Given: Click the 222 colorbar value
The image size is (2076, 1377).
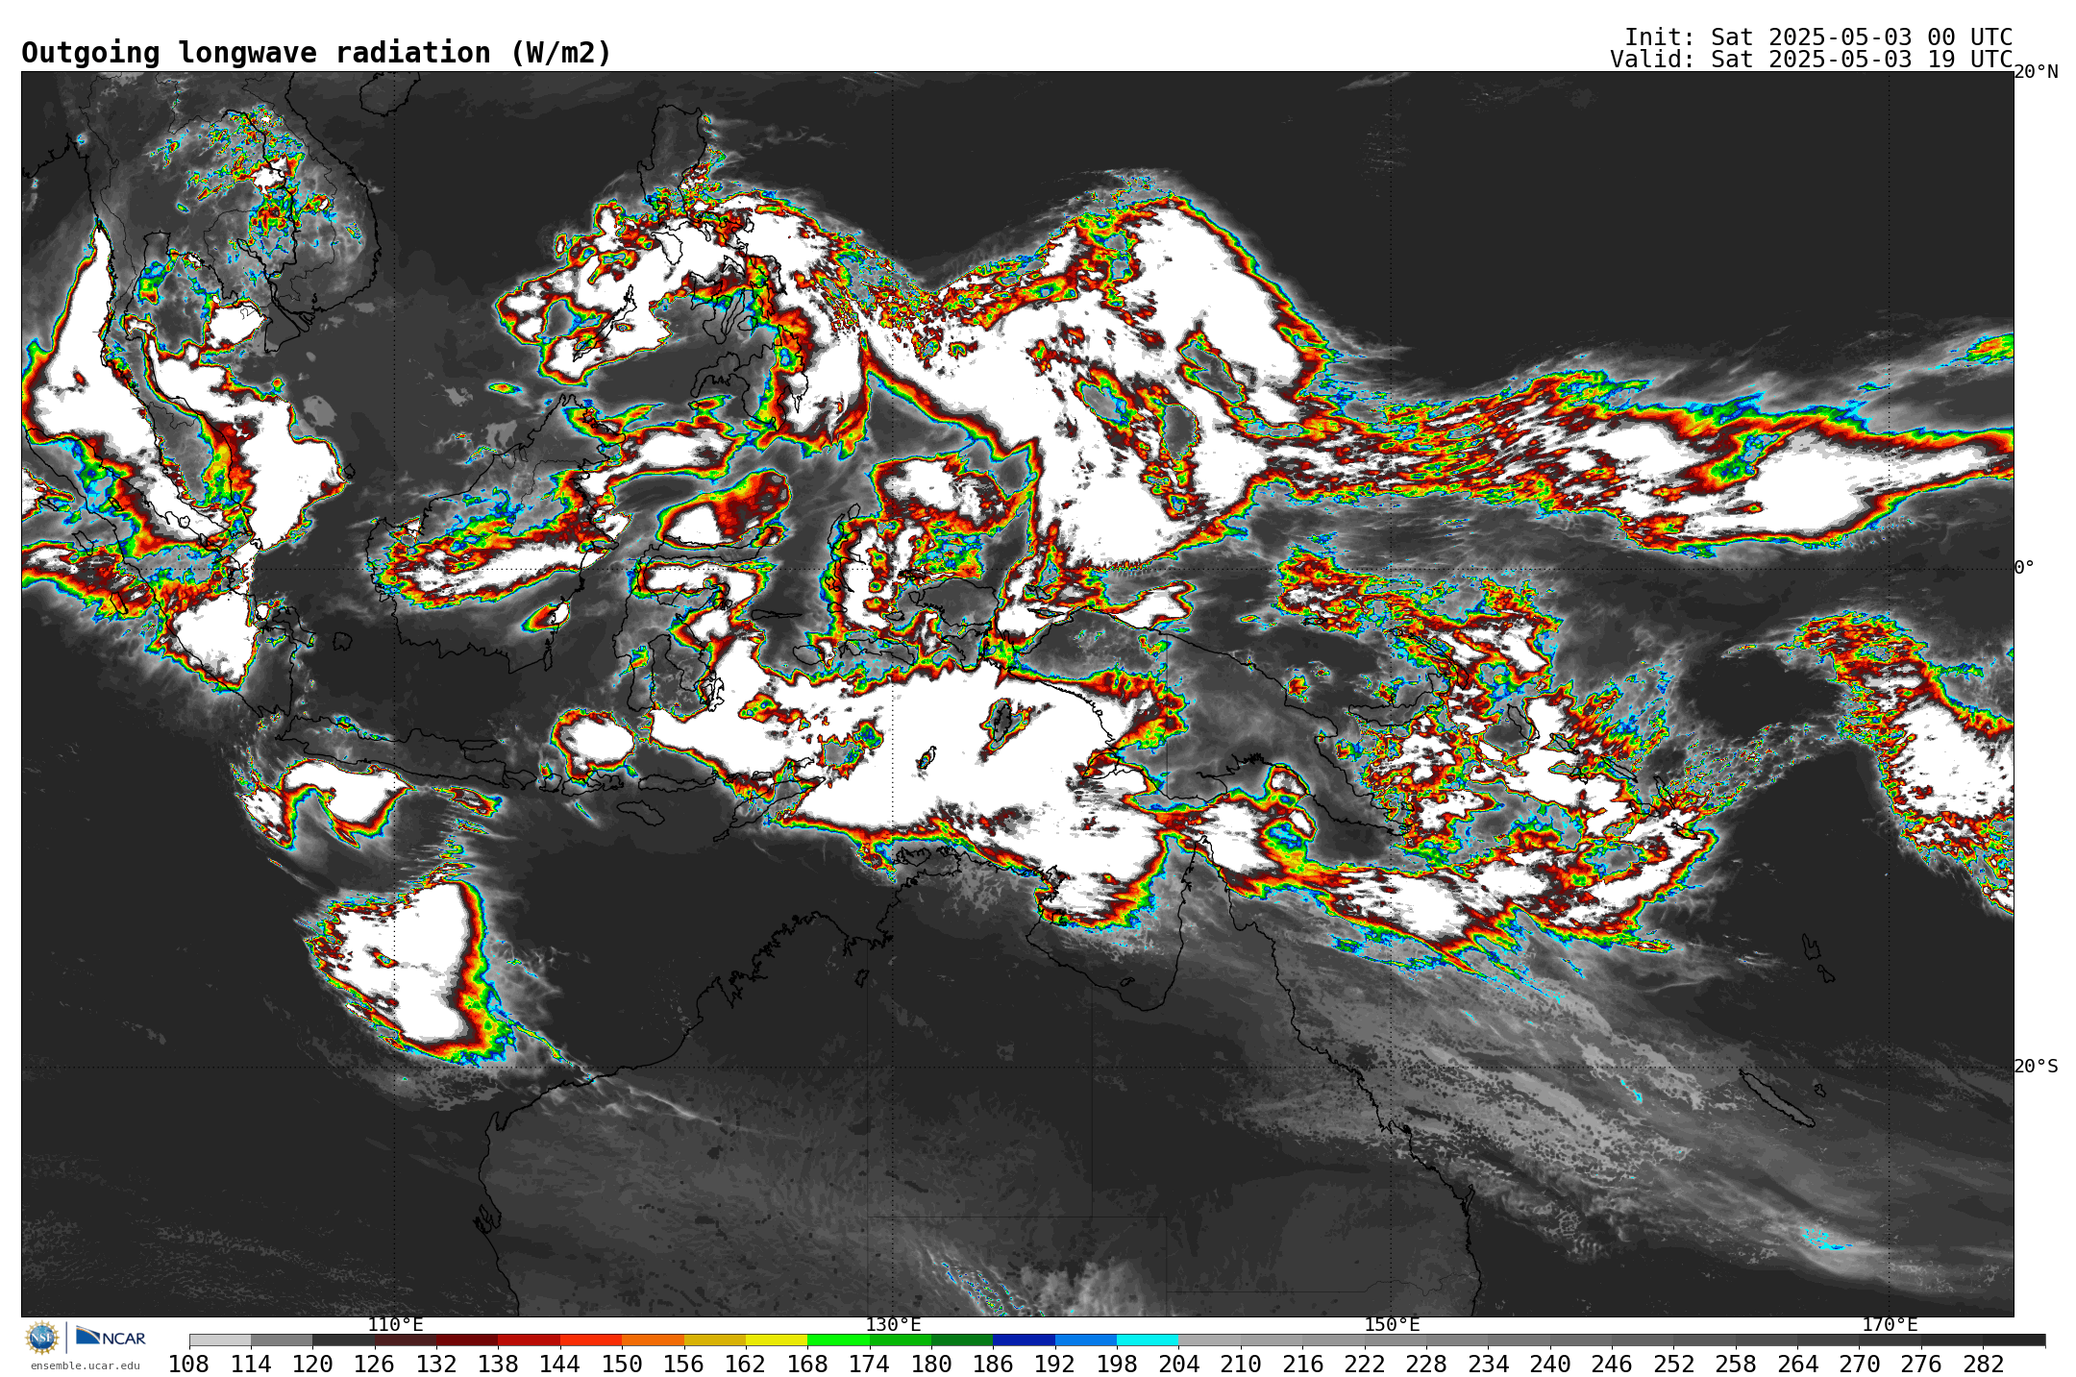Looking at the screenshot, I should point(1365,1365).
